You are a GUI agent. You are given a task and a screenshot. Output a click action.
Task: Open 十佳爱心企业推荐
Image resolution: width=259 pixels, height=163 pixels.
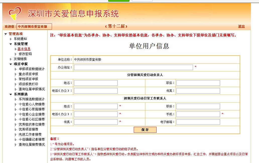32,114
